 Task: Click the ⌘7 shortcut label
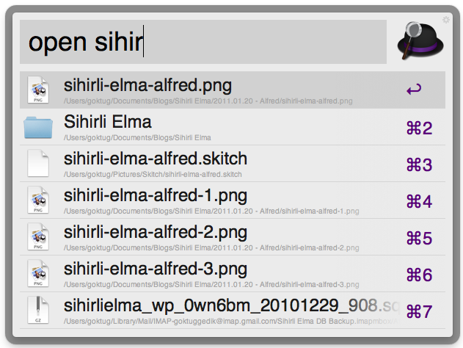tap(419, 311)
